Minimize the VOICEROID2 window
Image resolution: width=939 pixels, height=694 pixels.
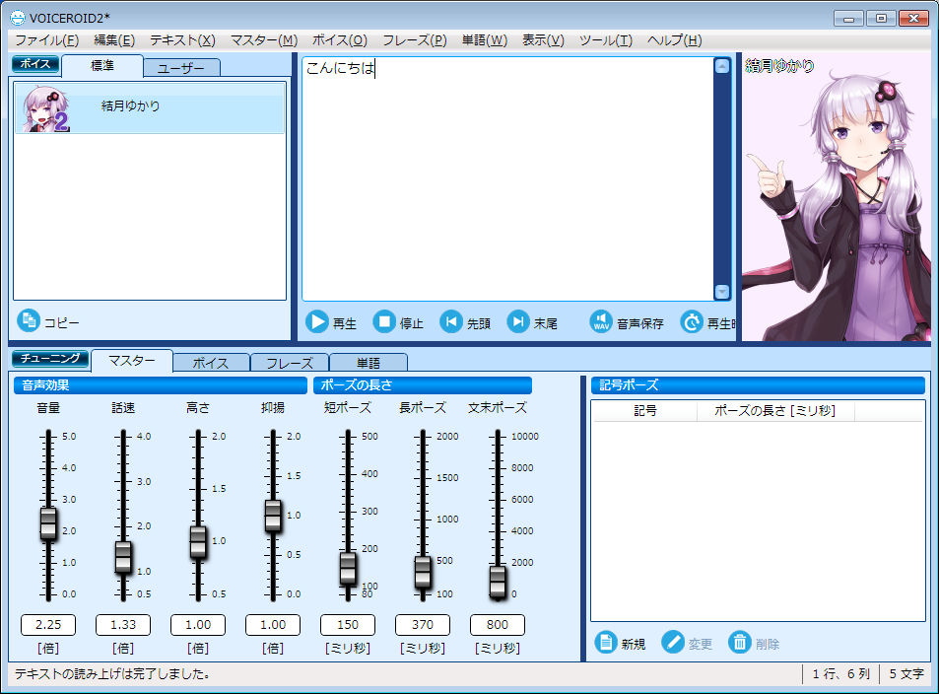coord(848,19)
